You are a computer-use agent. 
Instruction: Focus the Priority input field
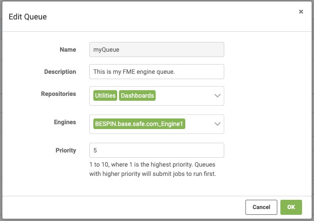tap(157, 150)
